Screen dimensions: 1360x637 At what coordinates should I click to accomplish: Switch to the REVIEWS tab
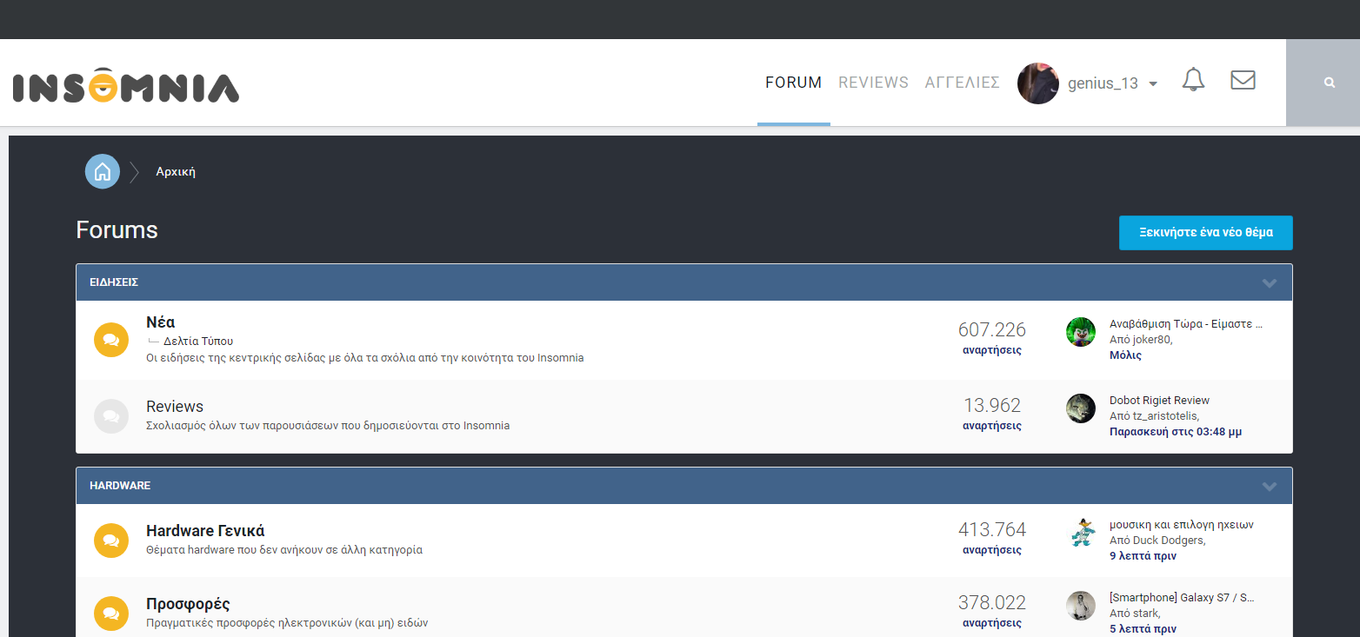point(873,83)
